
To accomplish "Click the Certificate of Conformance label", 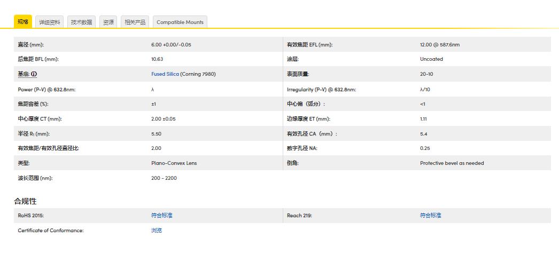I will pyautogui.click(x=51, y=230).
